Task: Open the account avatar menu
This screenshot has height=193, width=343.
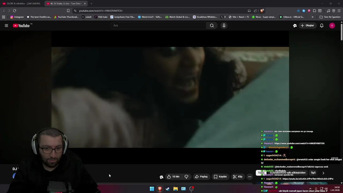Action: pos(332,25)
